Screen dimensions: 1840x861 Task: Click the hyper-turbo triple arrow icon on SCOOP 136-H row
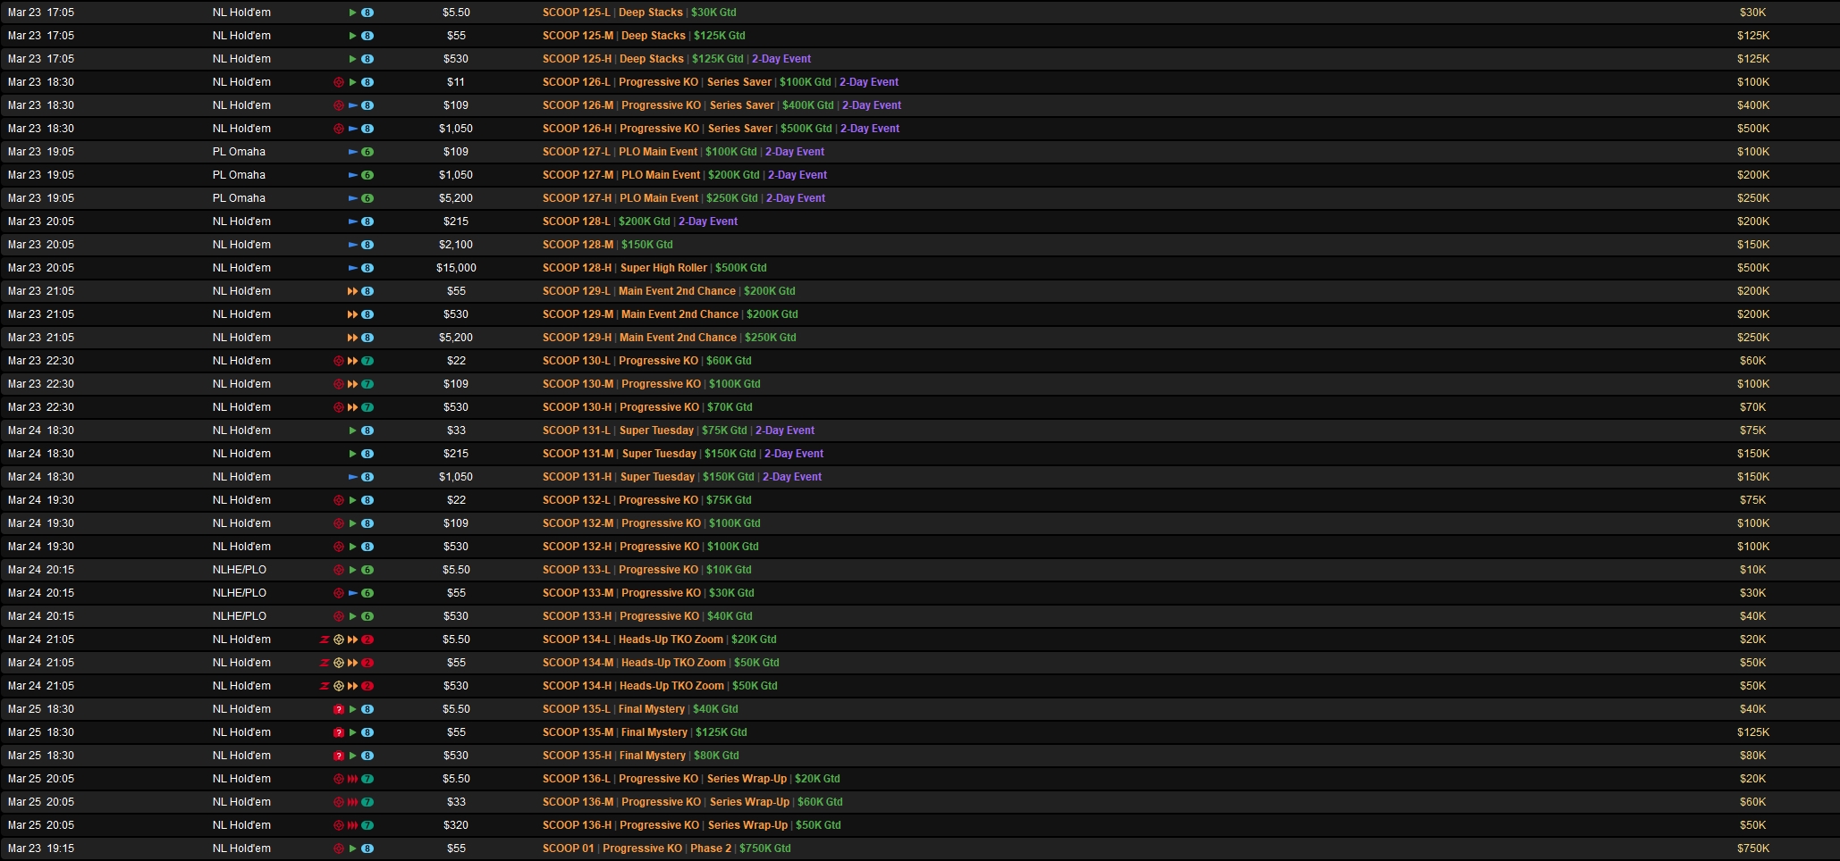point(352,825)
